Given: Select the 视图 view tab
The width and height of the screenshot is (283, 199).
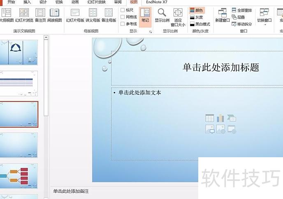Looking at the screenshot, I should coord(134,2).
